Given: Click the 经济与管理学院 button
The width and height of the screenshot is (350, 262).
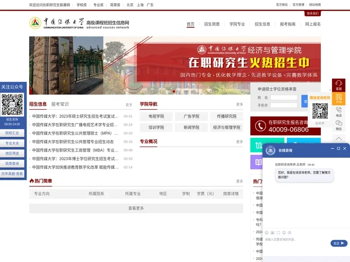Looking at the screenshot, I should (x=227, y=128).
